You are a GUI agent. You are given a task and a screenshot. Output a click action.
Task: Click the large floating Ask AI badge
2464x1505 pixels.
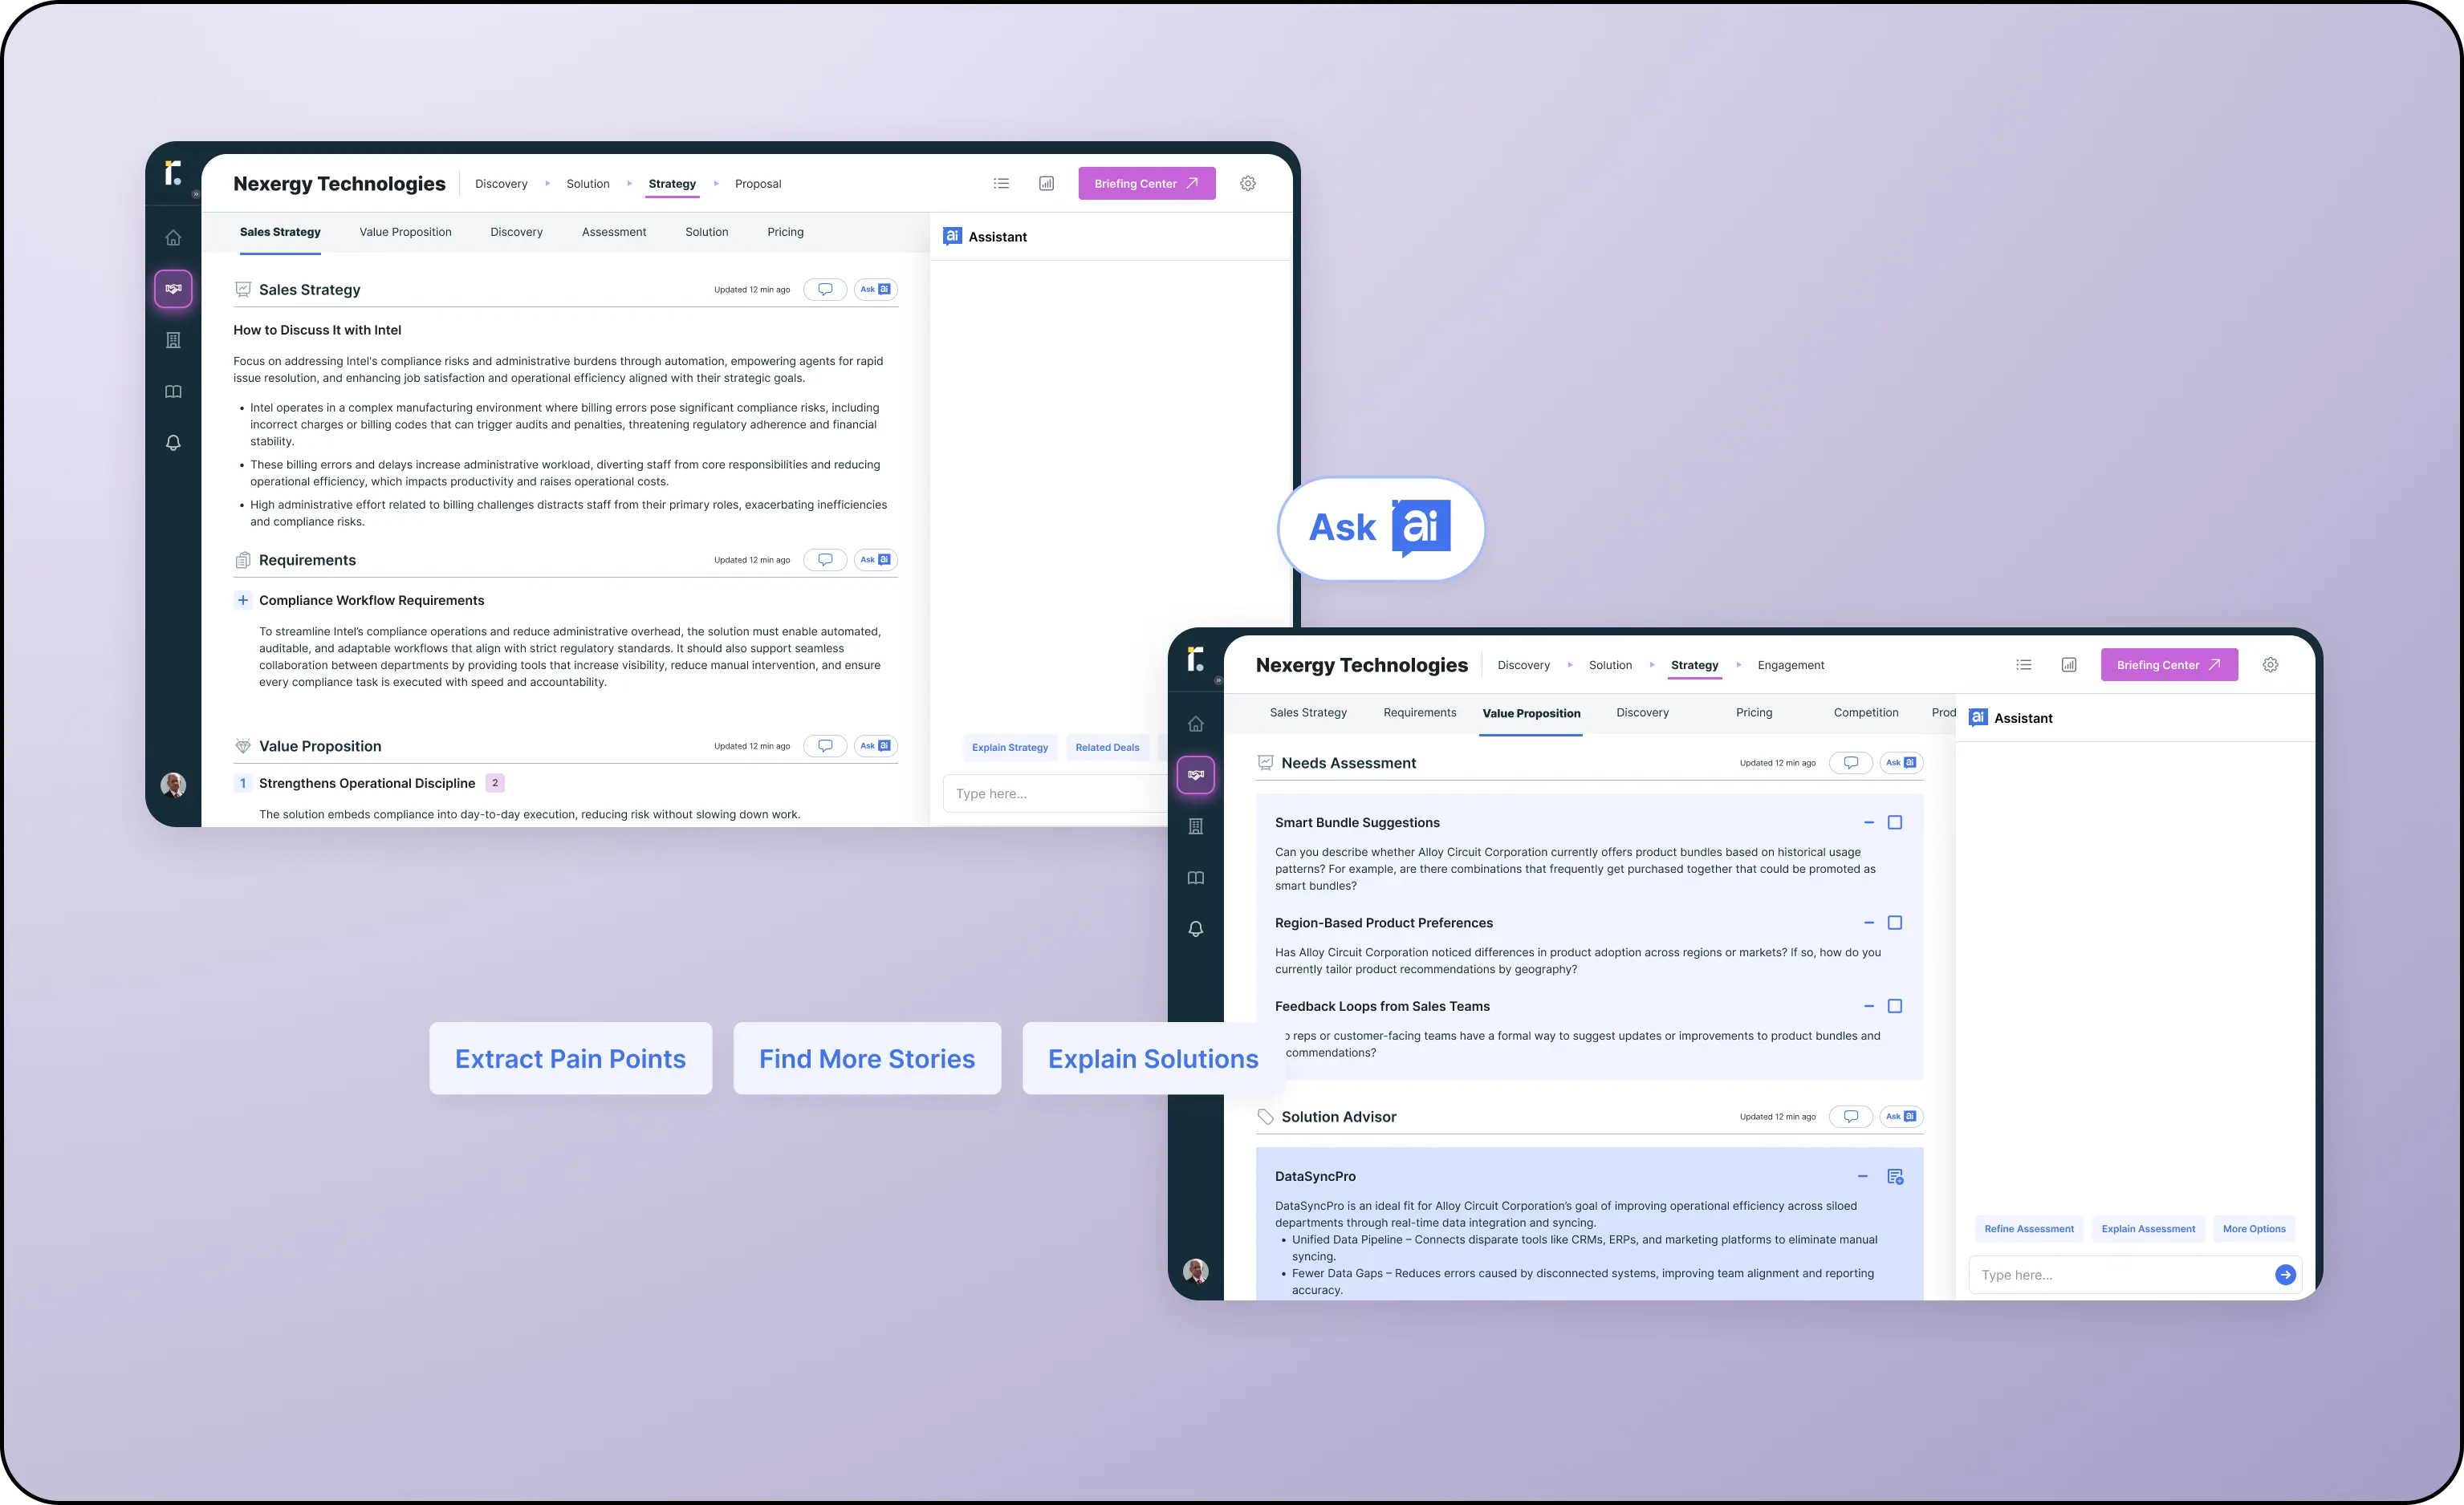click(1381, 529)
